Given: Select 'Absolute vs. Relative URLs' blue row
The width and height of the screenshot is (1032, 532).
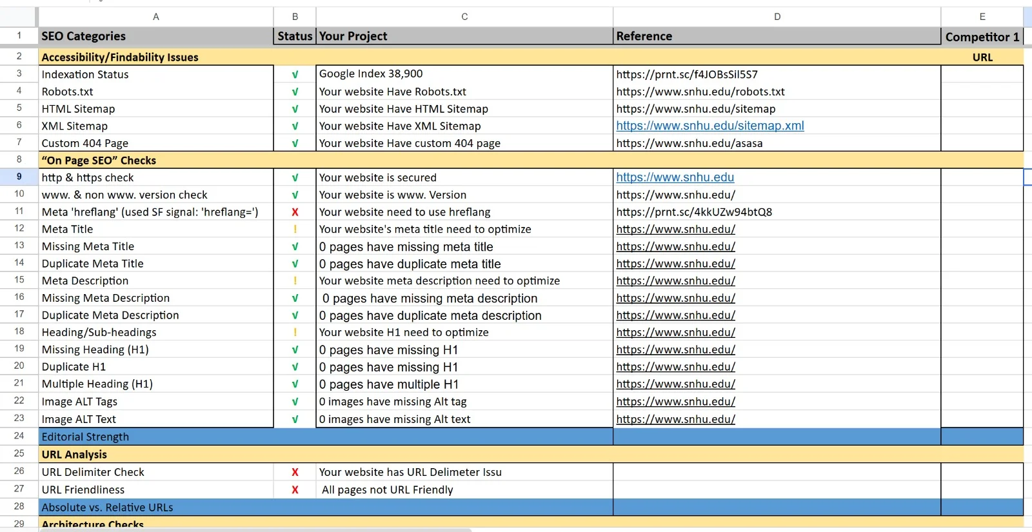Looking at the screenshot, I should [x=531, y=507].
